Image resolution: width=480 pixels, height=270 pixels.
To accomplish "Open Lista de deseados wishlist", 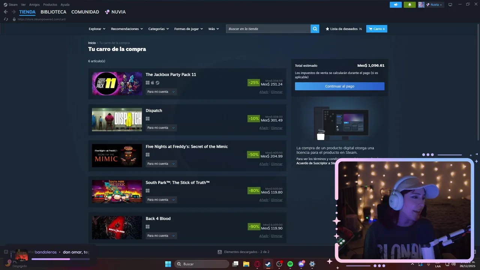I will 344,29.
